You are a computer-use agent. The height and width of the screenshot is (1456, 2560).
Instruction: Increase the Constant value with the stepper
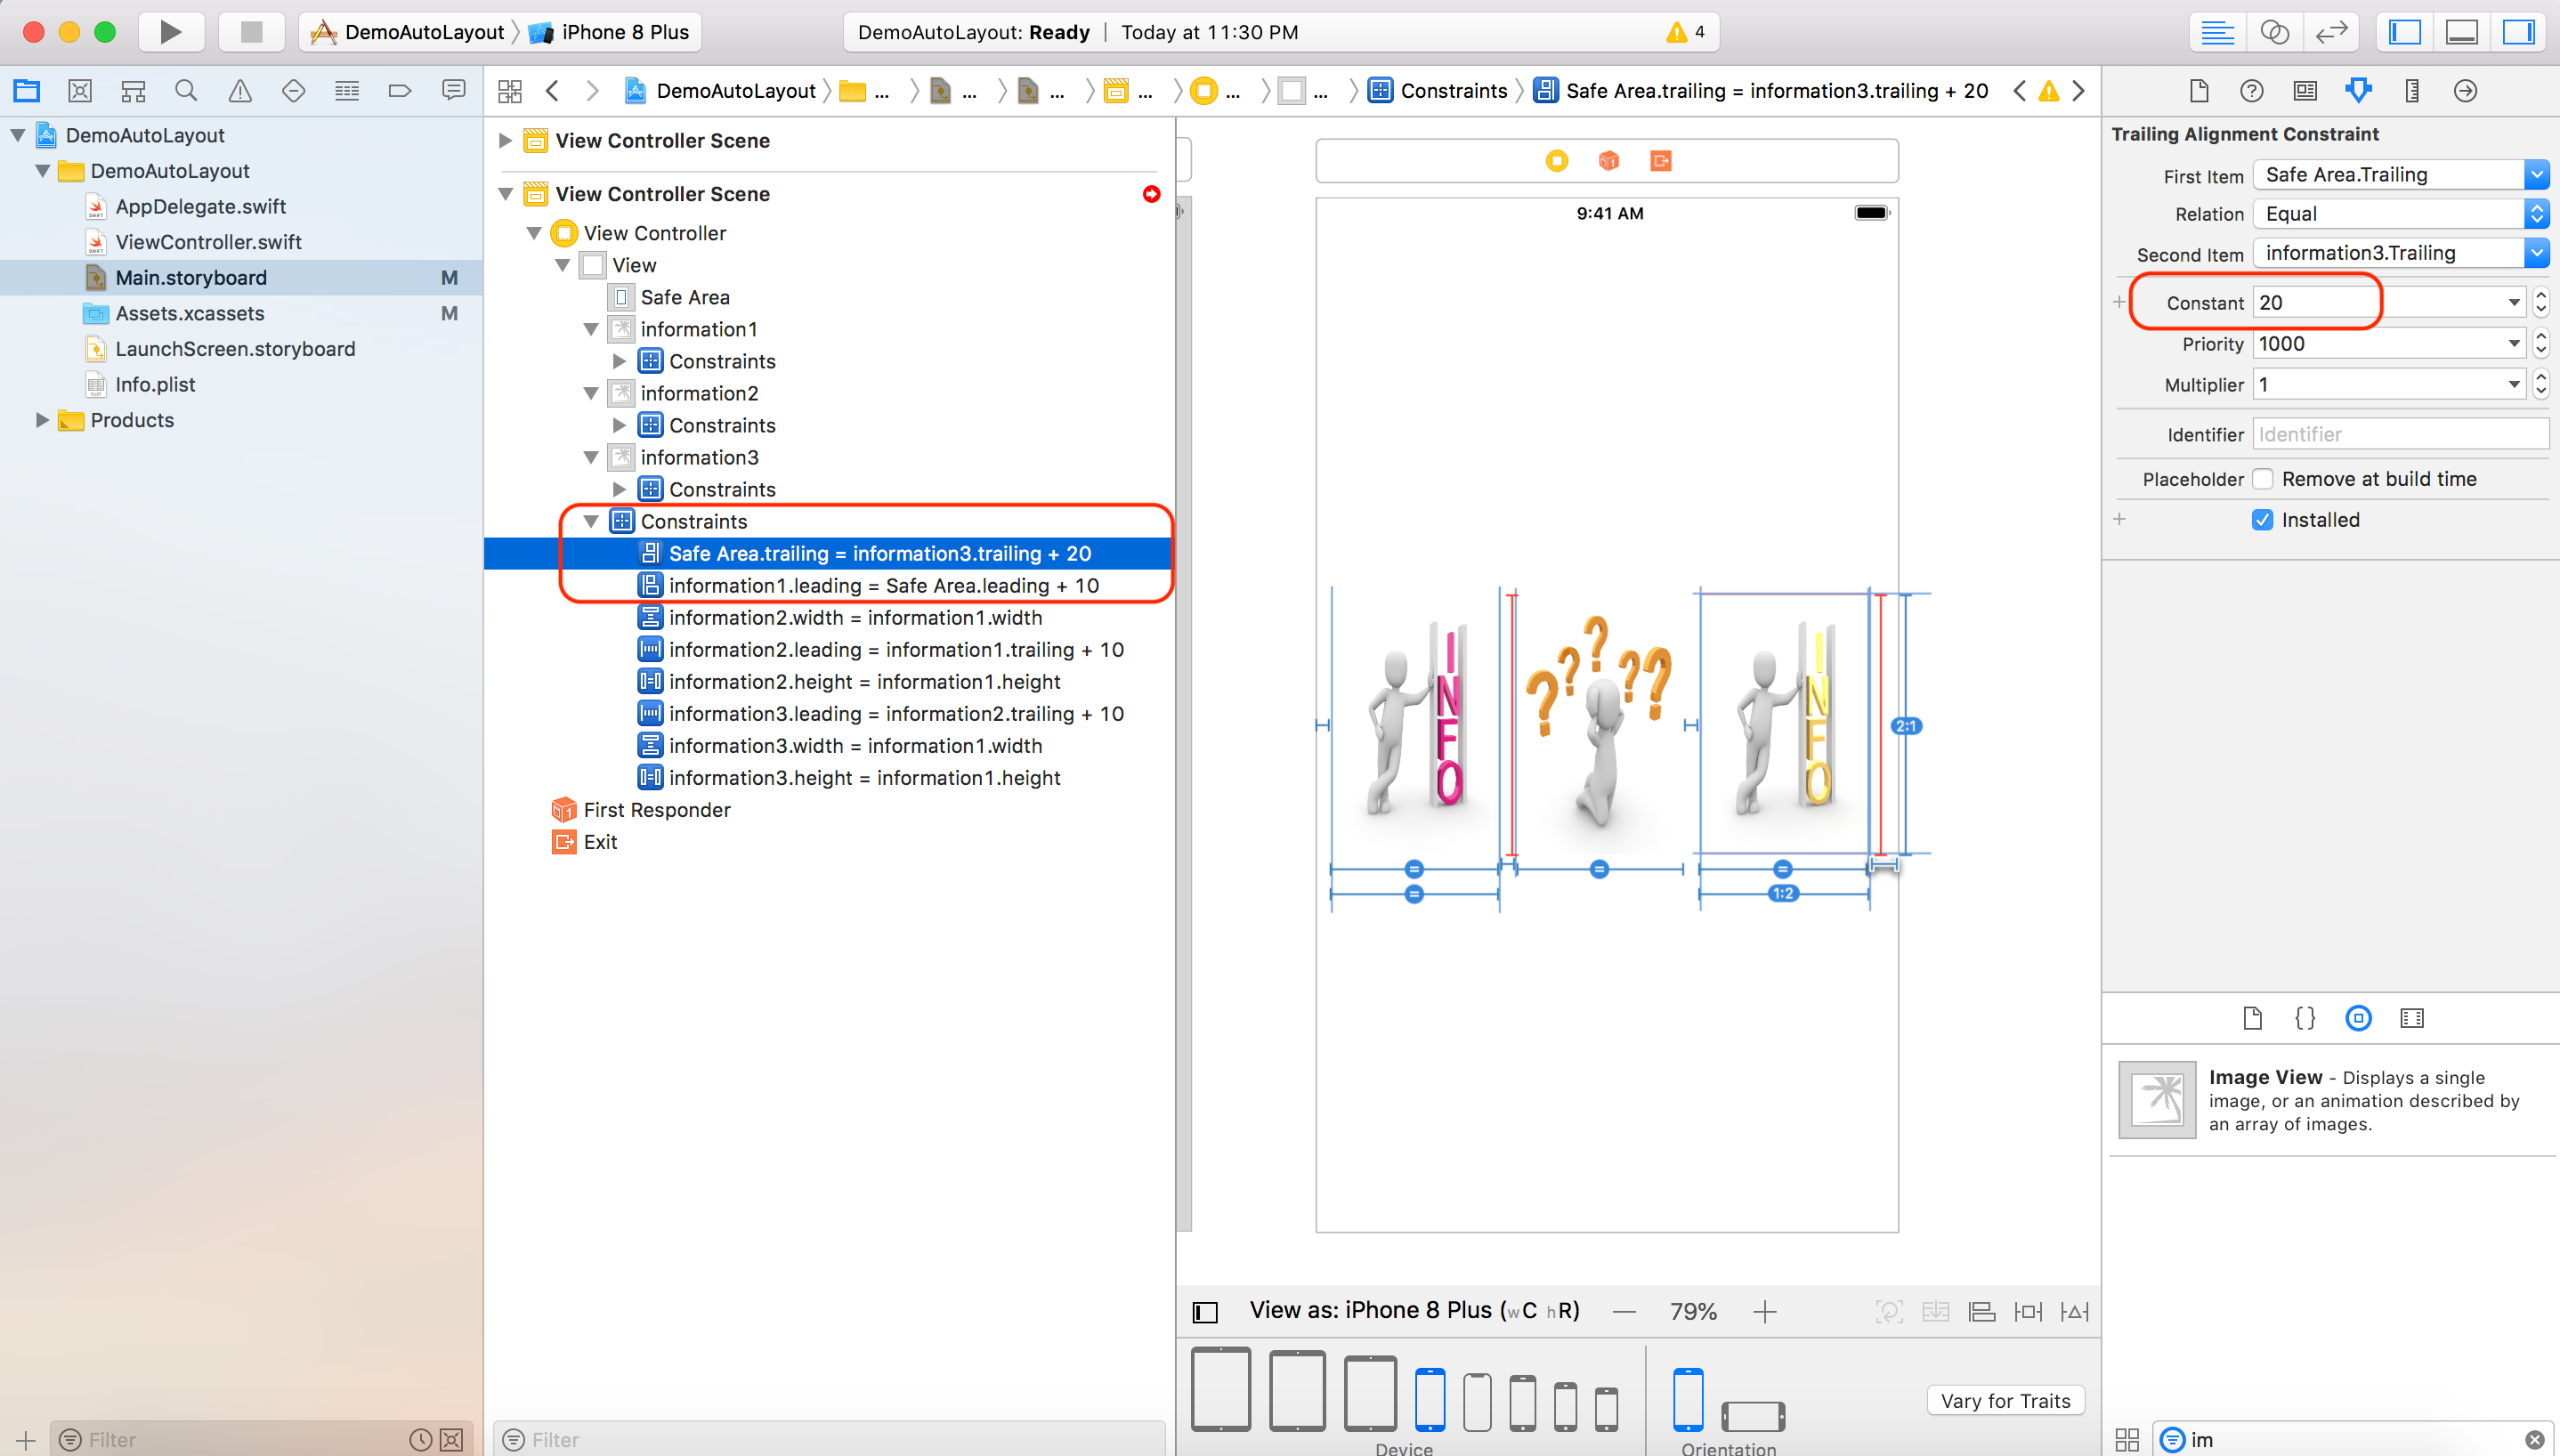click(x=2540, y=296)
